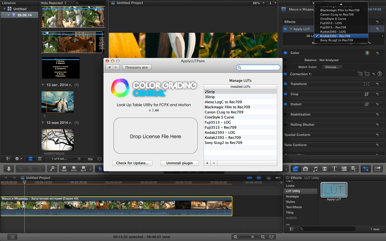
Task: Open the Effects Browser toolbar icon
Action: (296, 169)
